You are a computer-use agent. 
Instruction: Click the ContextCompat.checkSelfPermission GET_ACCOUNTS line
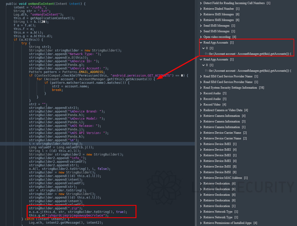pos(109,76)
